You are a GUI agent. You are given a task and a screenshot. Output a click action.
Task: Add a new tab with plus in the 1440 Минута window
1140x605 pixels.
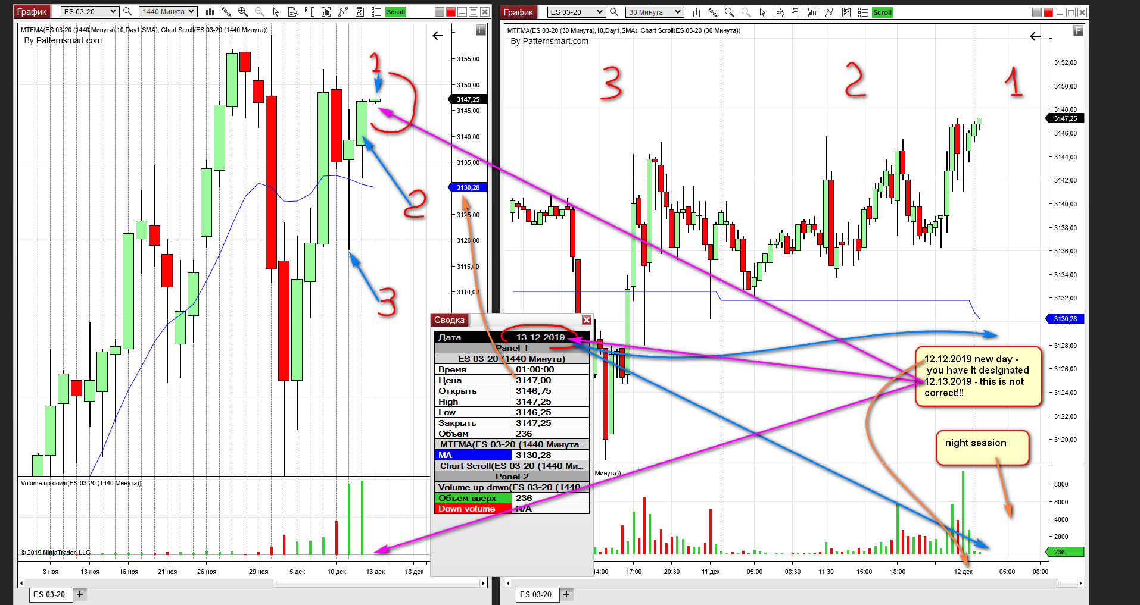(x=80, y=594)
